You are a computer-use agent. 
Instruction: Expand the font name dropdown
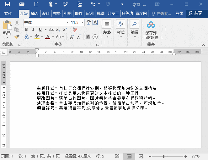pos(67,22)
